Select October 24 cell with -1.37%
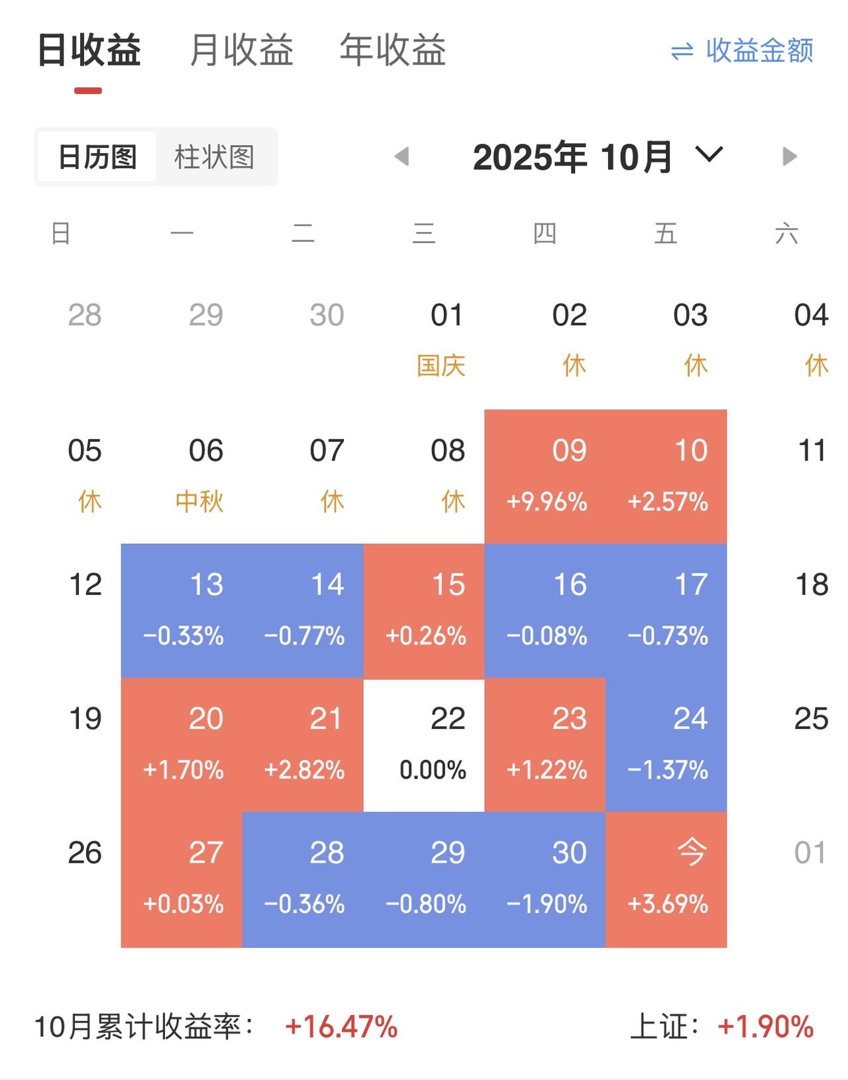The width and height of the screenshot is (848, 1080). pyautogui.click(x=665, y=742)
